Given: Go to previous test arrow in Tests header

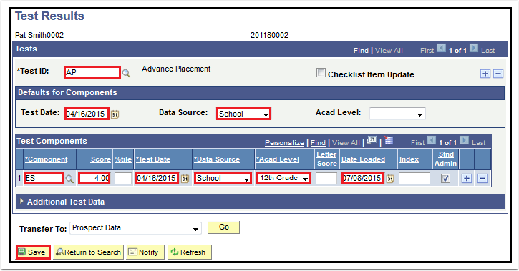Looking at the screenshot, I should coord(441,48).
